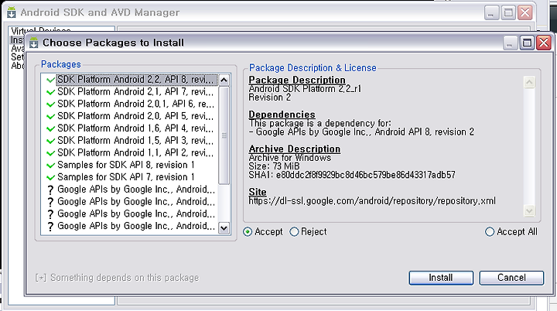Click the green check on Android 1.6 package
The width and height of the screenshot is (557, 311).
click(x=50, y=128)
